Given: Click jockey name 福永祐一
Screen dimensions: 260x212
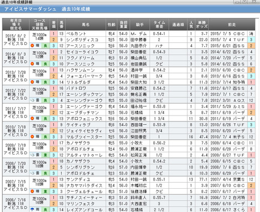Looking at the screenshot, I should pos(139,107).
